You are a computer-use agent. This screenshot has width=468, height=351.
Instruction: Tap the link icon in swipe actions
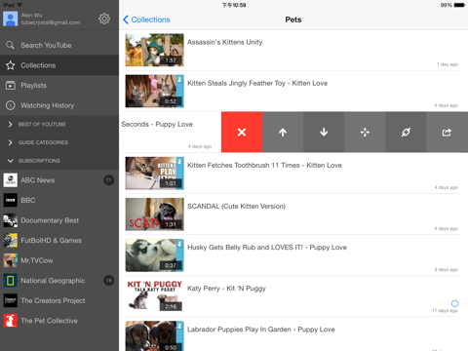pos(406,132)
